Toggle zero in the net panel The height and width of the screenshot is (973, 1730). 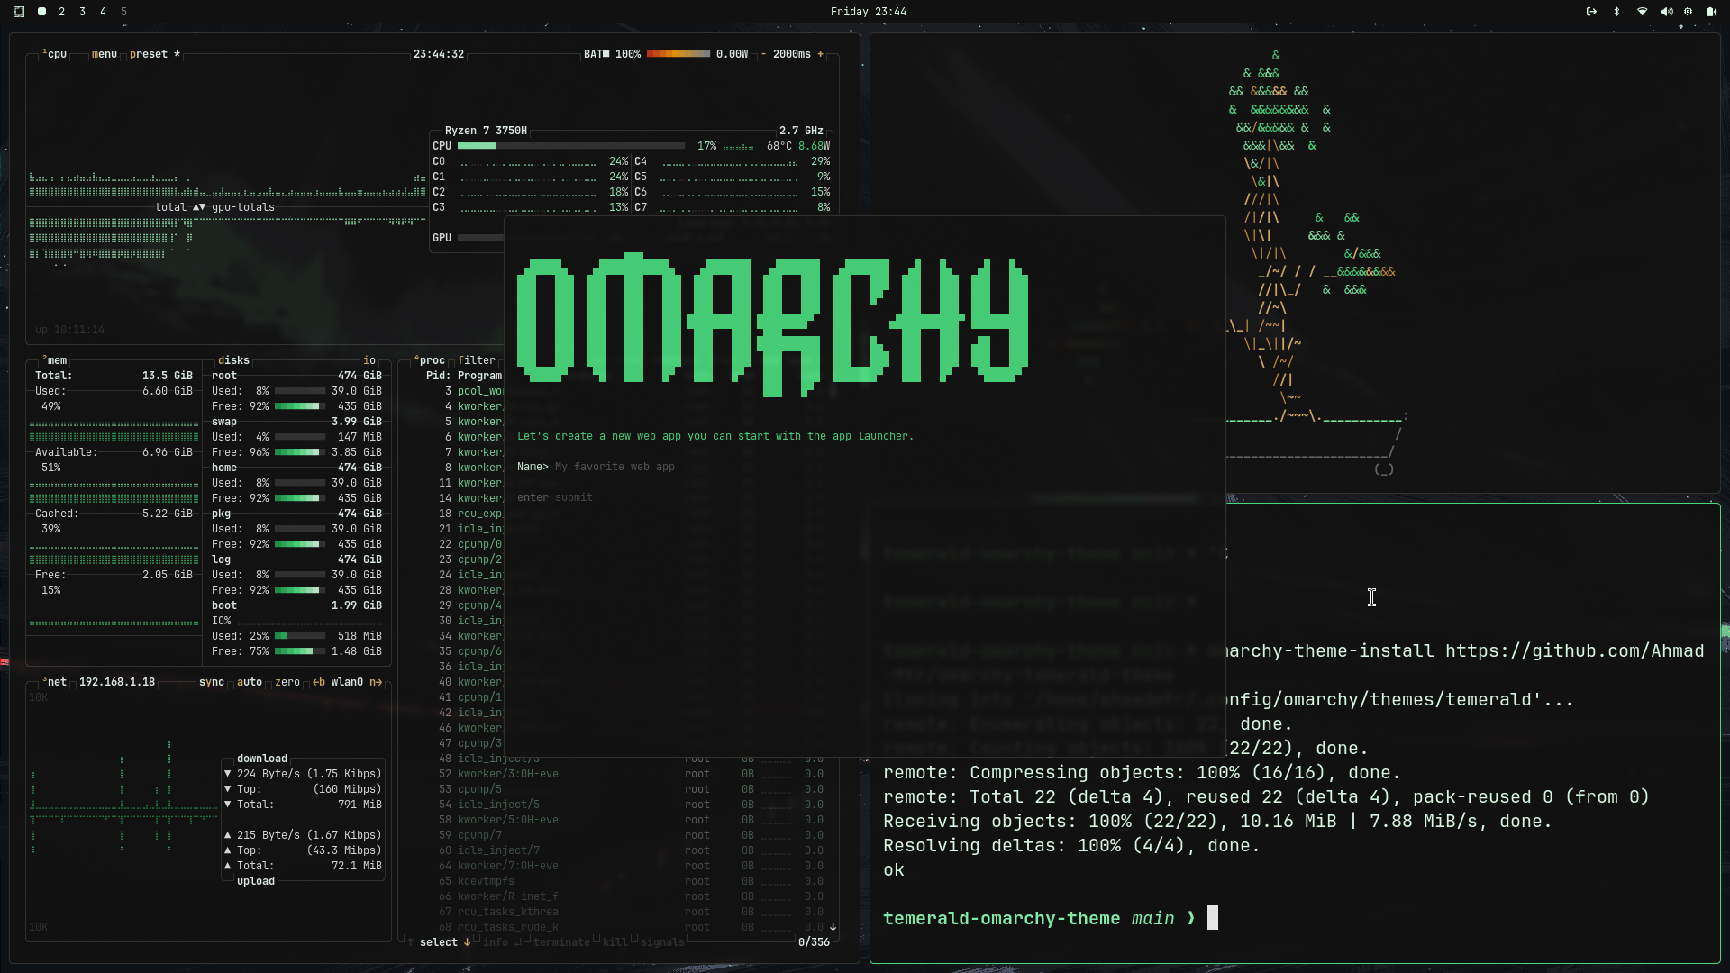[x=287, y=682]
